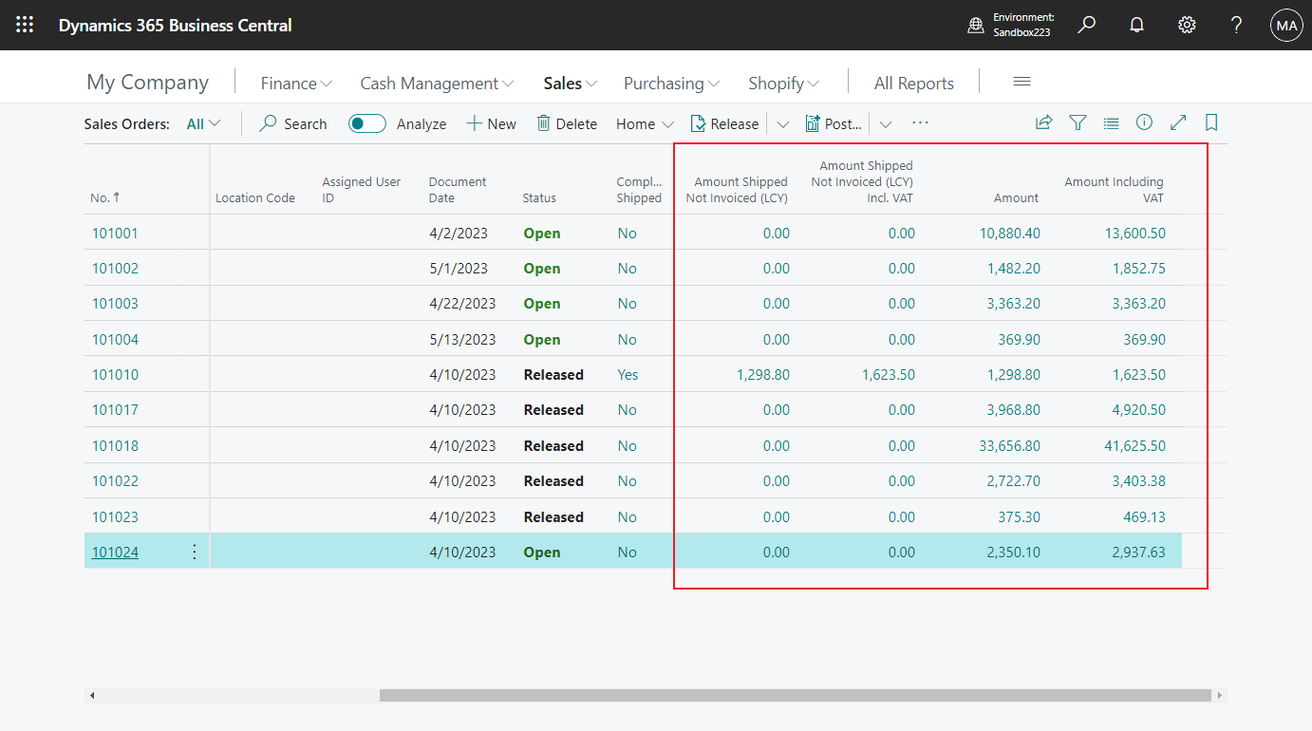Click the Open in Excel list icon
Screen dimensions: 1312x731
(x=1111, y=122)
